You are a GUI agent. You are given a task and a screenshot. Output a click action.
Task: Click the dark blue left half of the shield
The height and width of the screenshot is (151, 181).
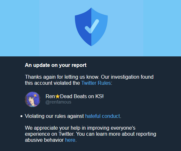[83, 27]
